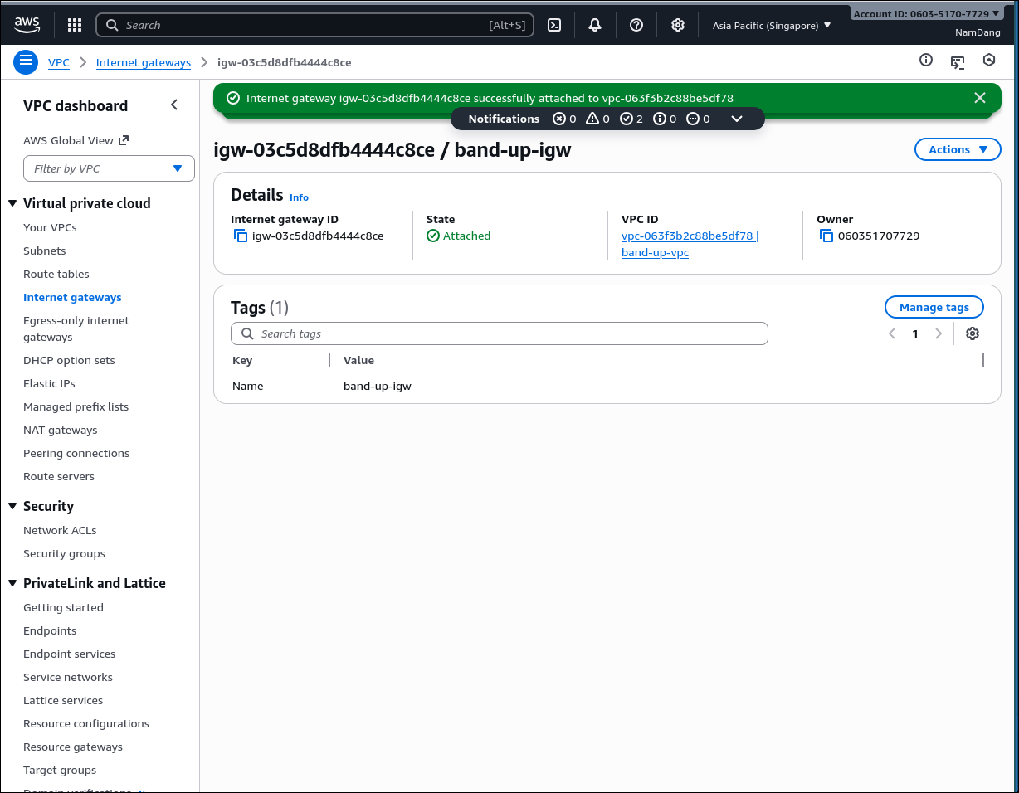The height and width of the screenshot is (793, 1019).
Task: Open the AWS services grid menu
Action: 75,26
